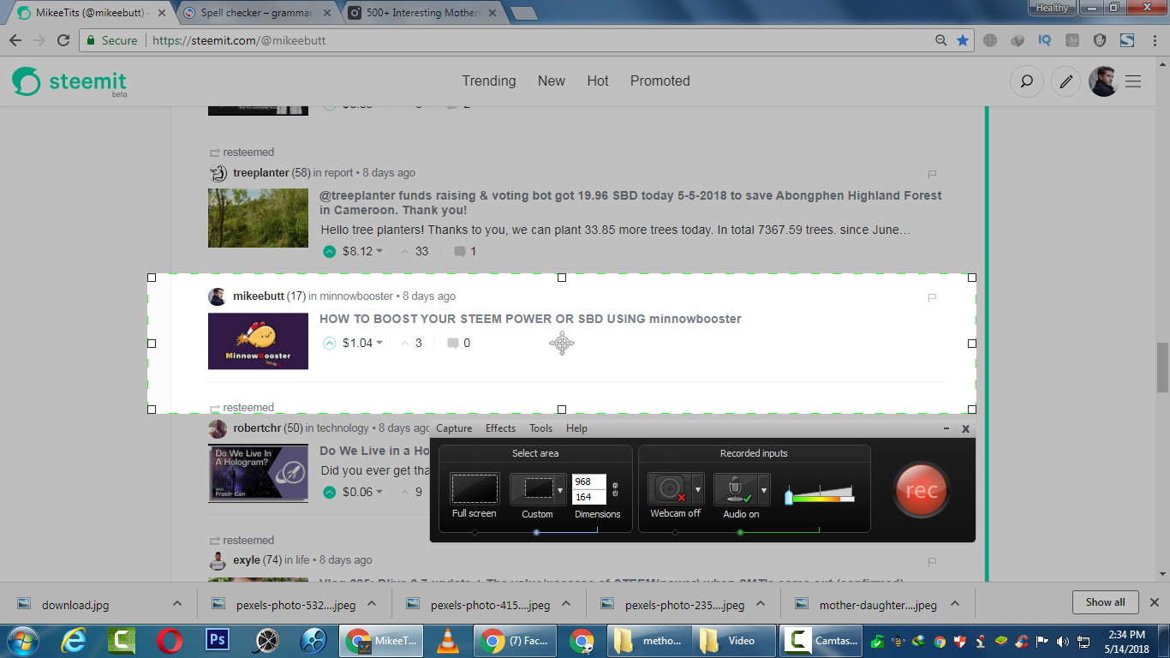Go to the New posts tab
The image size is (1170, 658).
[552, 81]
